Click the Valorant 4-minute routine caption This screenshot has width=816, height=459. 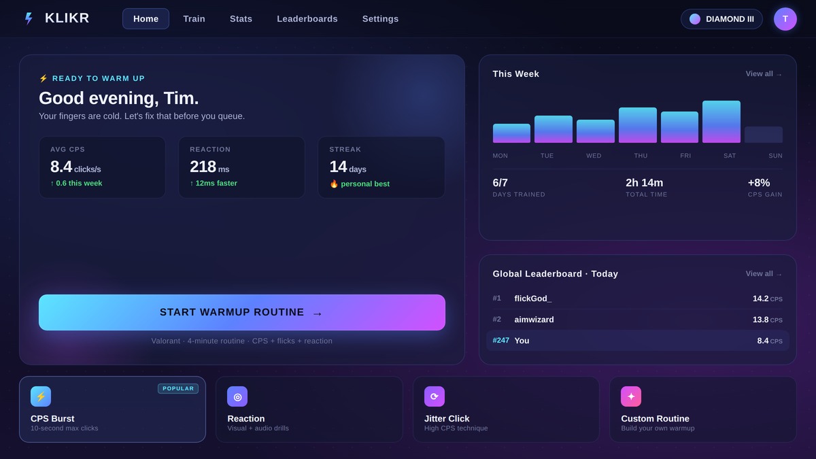(x=242, y=341)
